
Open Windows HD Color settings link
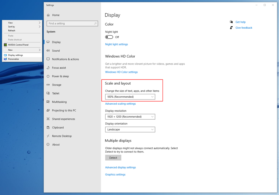coord(121,72)
